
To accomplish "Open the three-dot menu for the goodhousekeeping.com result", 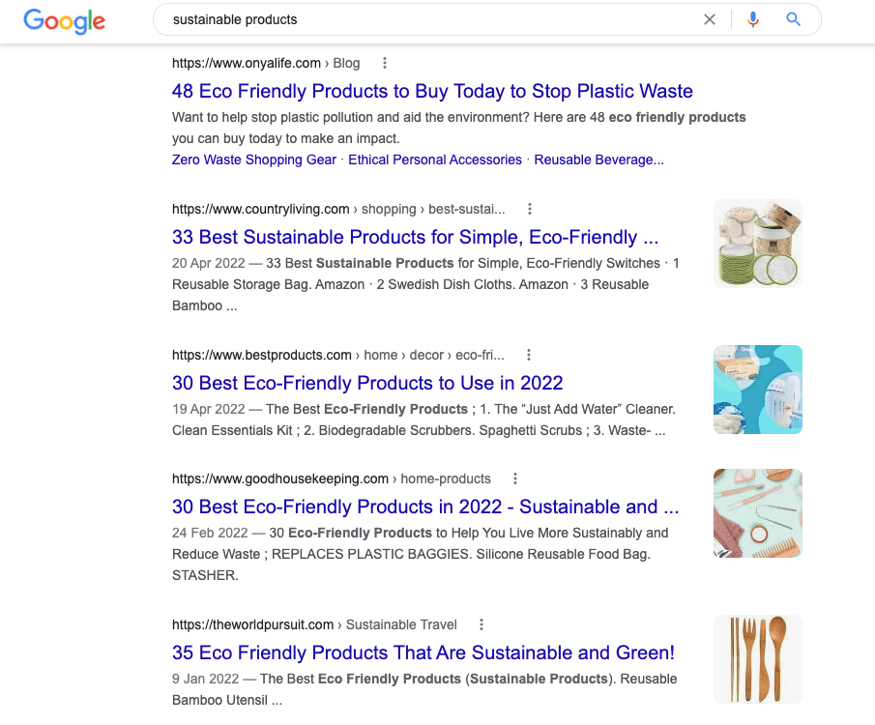I will (514, 478).
